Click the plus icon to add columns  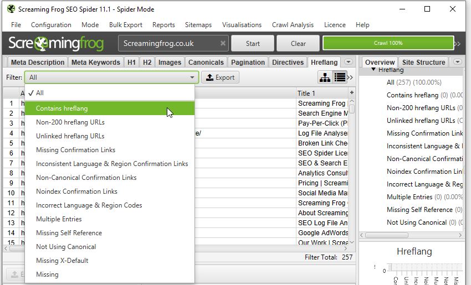351,93
